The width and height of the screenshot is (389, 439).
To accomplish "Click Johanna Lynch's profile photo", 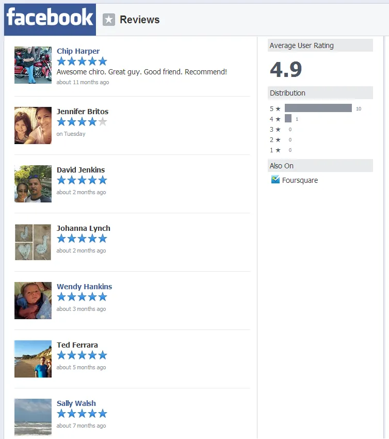I will 33,242.
